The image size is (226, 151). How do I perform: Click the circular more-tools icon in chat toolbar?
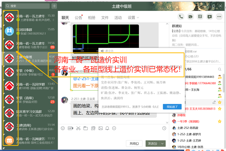[x=114, y=128]
